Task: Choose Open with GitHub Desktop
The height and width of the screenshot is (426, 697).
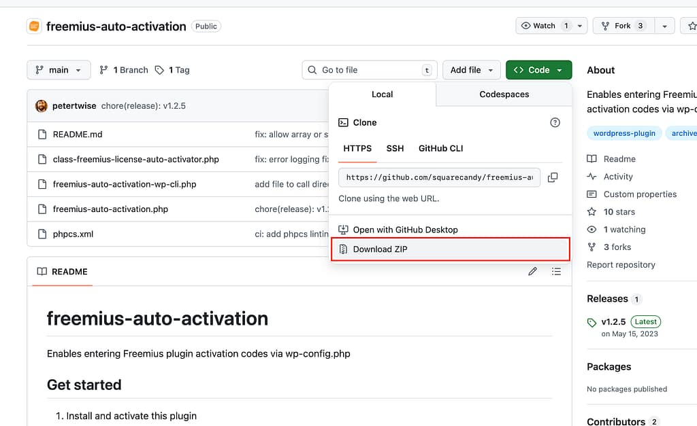Action: tap(450, 230)
